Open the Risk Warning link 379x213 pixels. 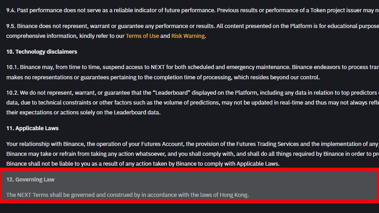188,36
